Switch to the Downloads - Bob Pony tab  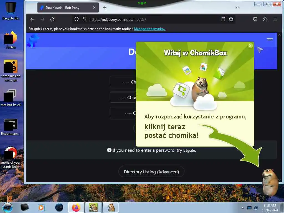[68, 7]
